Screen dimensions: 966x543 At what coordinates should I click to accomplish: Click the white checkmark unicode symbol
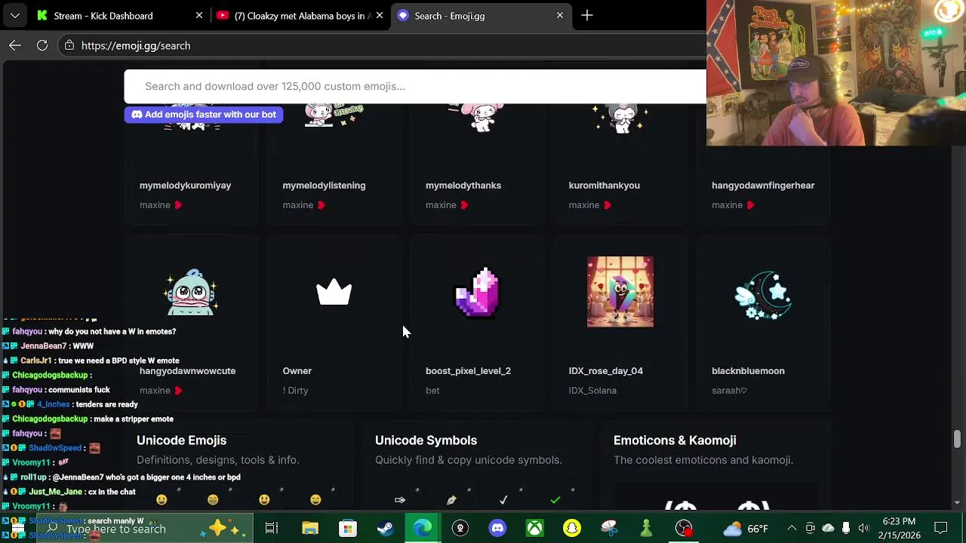click(x=503, y=499)
